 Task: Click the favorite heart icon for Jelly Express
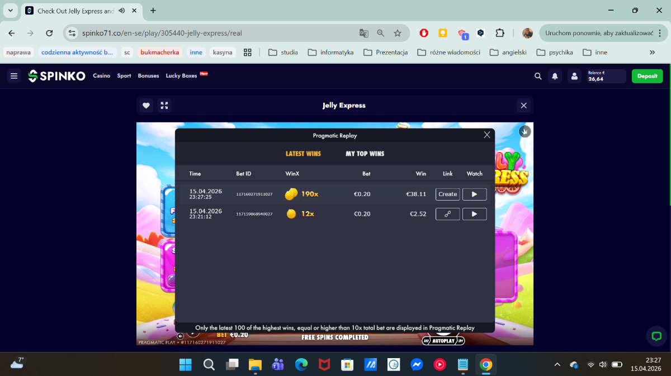point(146,105)
